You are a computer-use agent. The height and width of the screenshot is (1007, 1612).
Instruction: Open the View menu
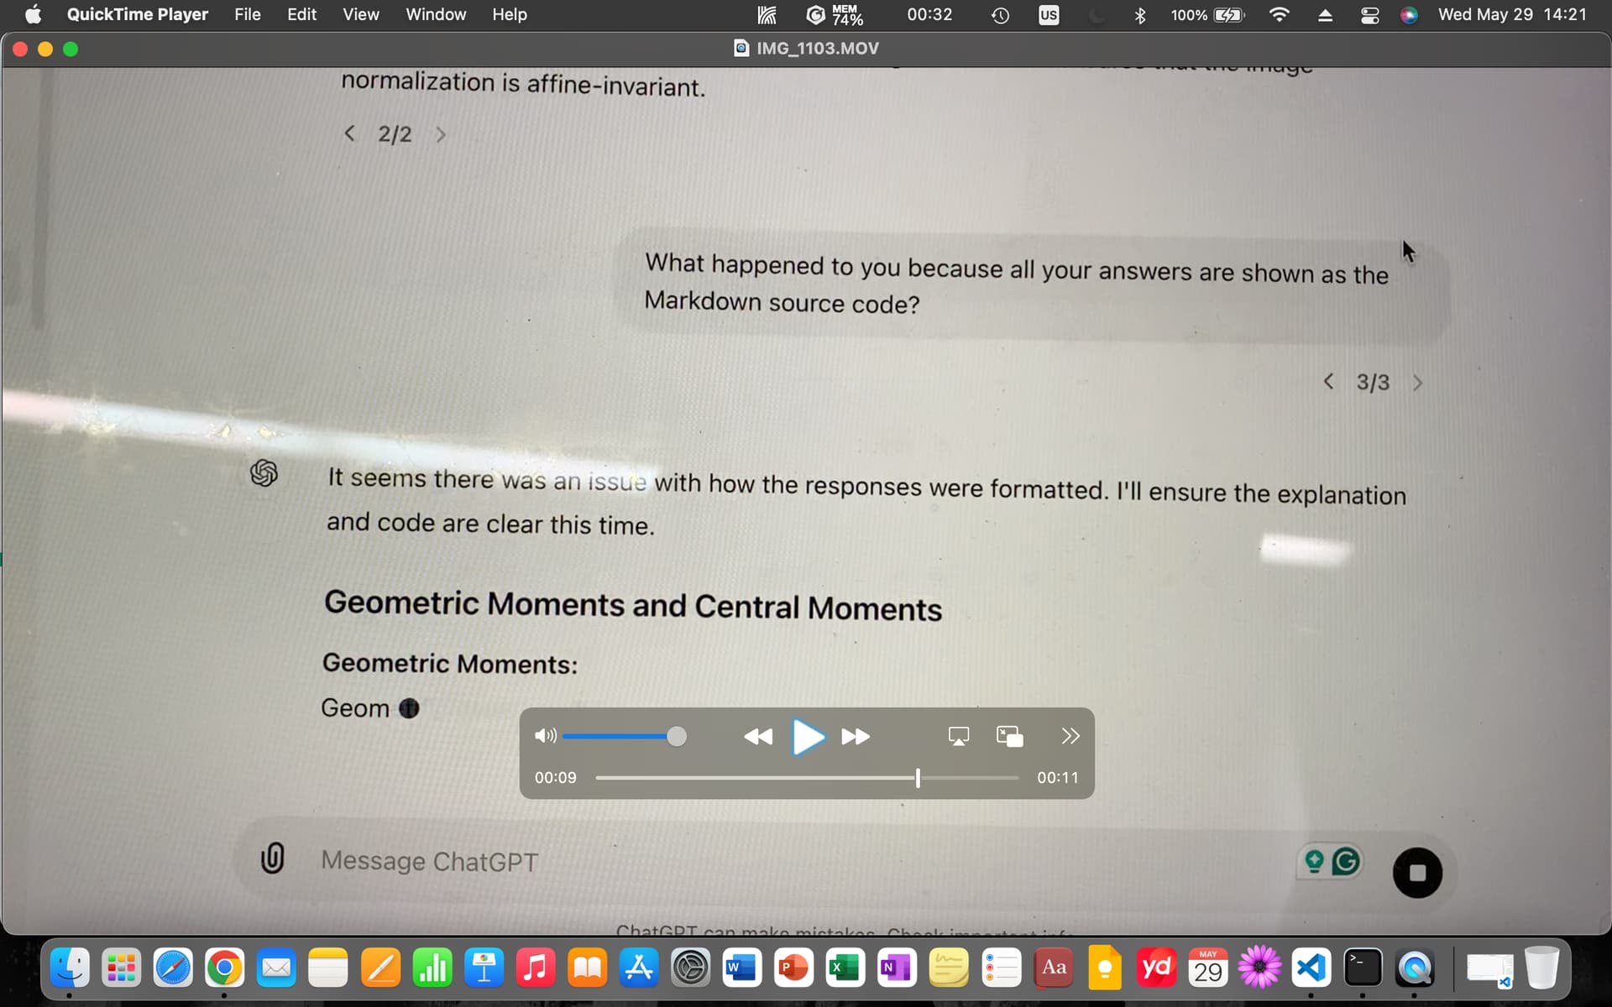point(360,14)
